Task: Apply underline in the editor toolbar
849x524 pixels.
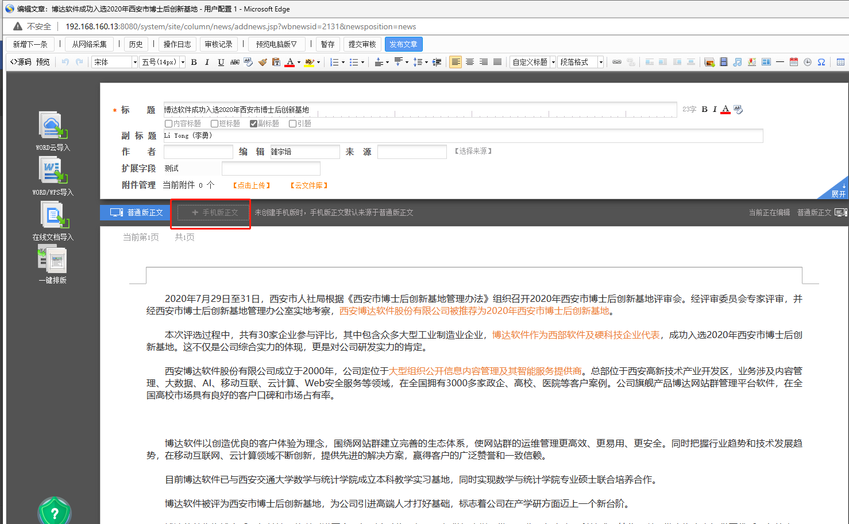Action: (221, 62)
